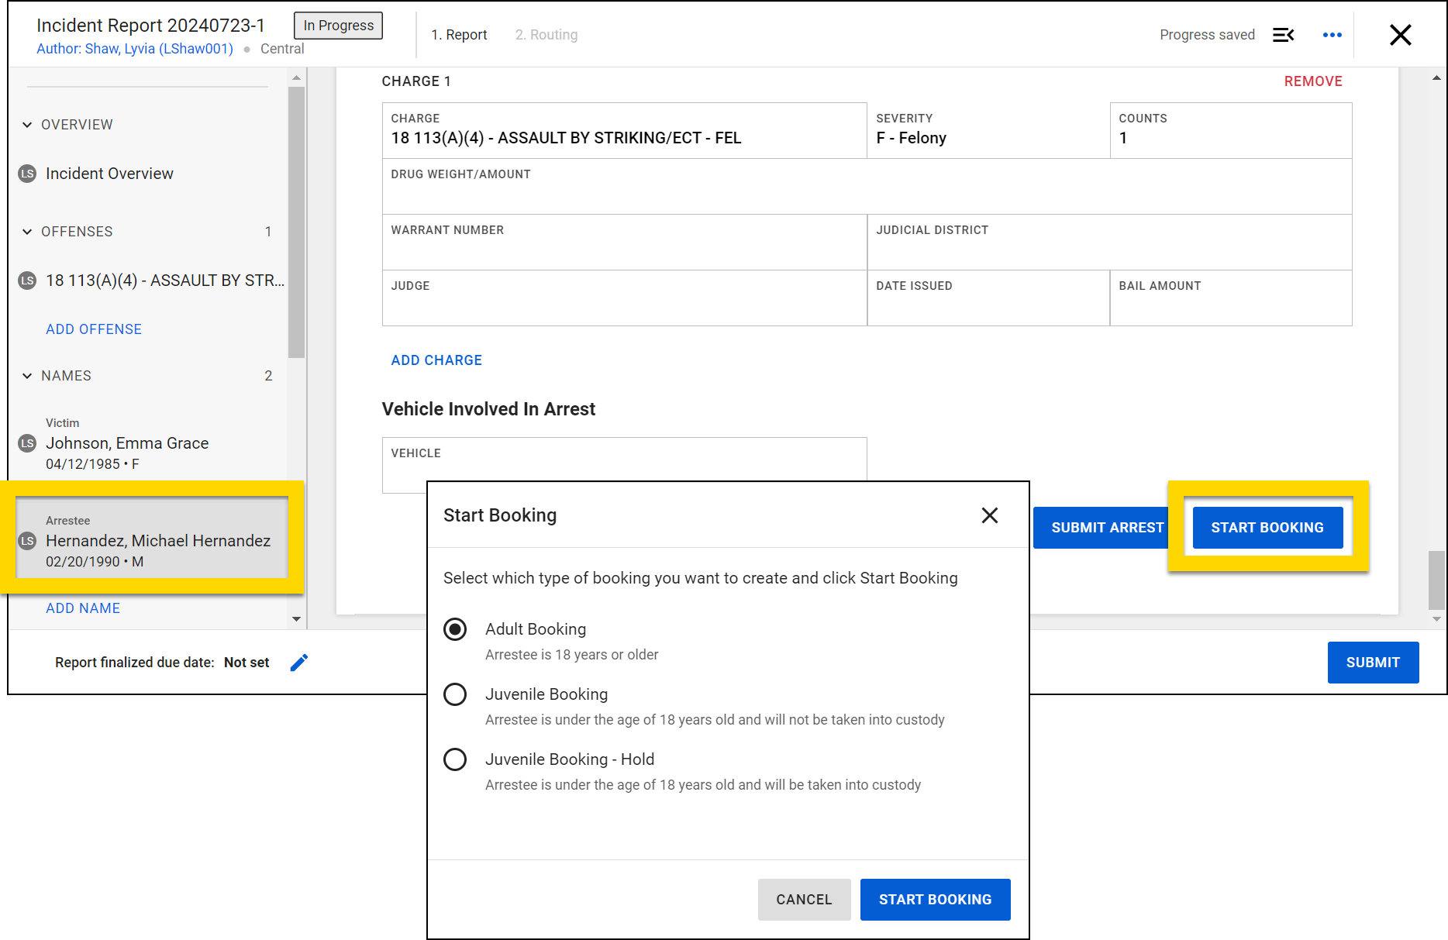Click the LS avatar next to Emma Johnson

(x=27, y=443)
